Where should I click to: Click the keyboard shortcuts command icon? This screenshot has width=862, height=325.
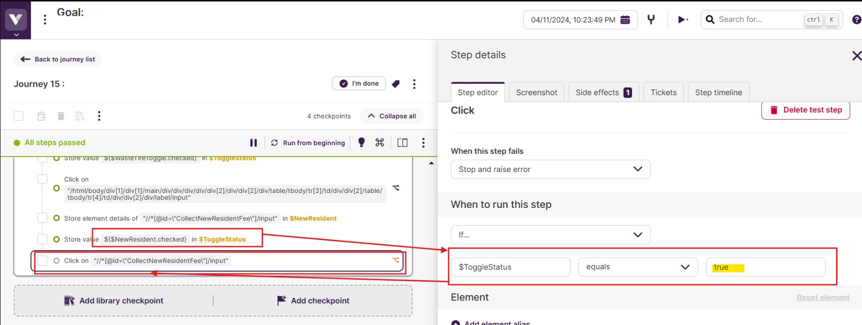380,143
